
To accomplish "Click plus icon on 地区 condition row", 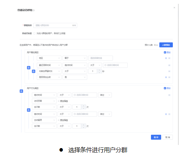I will pyautogui.click(x=166, y=58).
